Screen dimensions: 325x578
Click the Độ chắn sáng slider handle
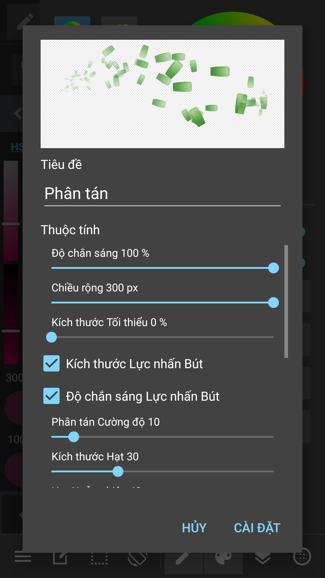click(273, 268)
